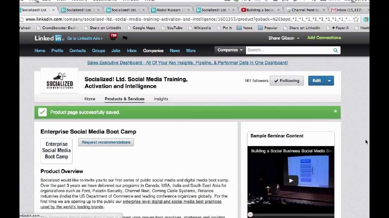The height and width of the screenshot is (218, 389).
Task: Open the Products & Services tab
Action: click(125, 99)
